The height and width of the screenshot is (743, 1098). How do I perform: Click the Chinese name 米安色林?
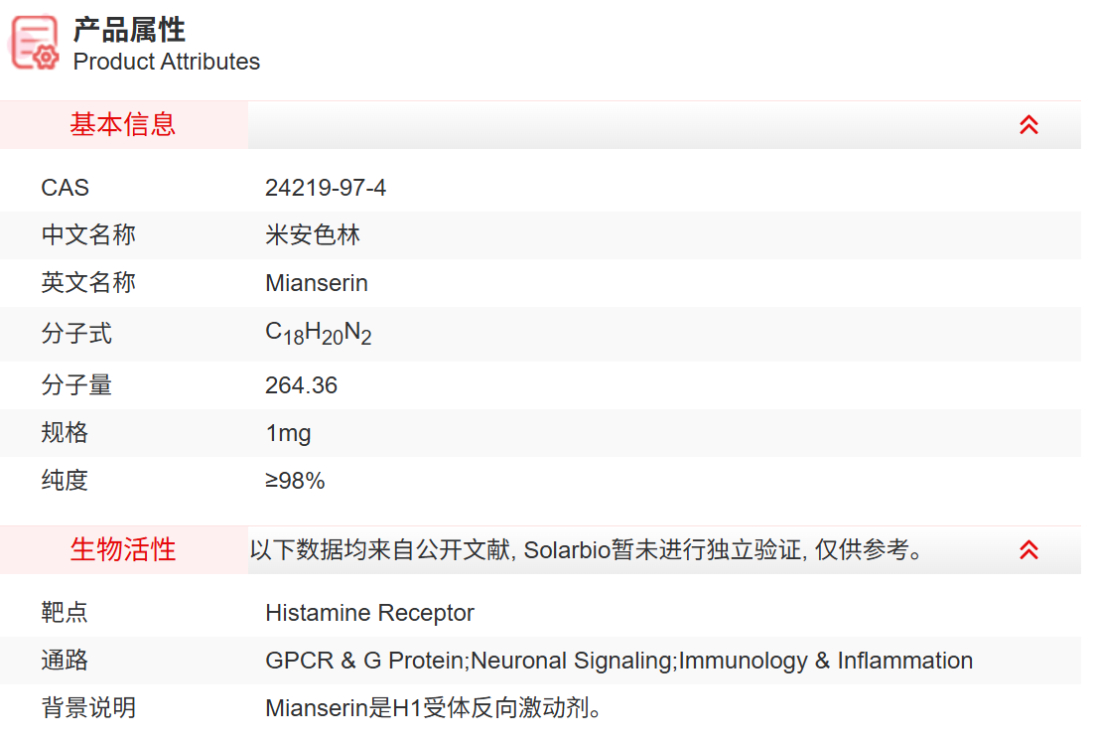point(313,235)
